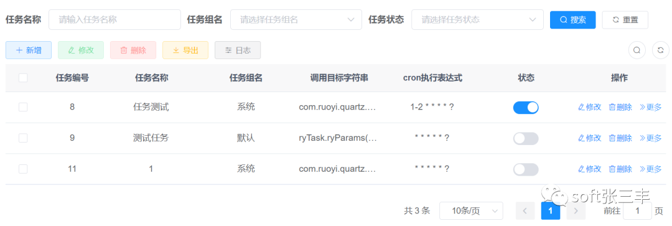Click the 重置 reset button
The image size is (672, 226).
coord(625,20)
